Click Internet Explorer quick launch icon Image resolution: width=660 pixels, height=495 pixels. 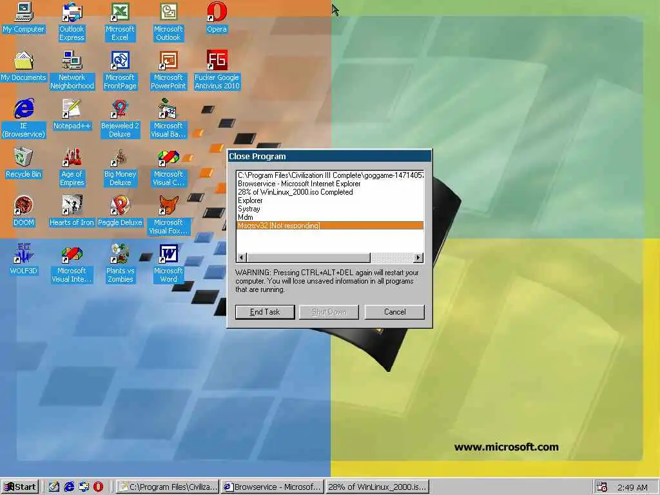tap(69, 487)
